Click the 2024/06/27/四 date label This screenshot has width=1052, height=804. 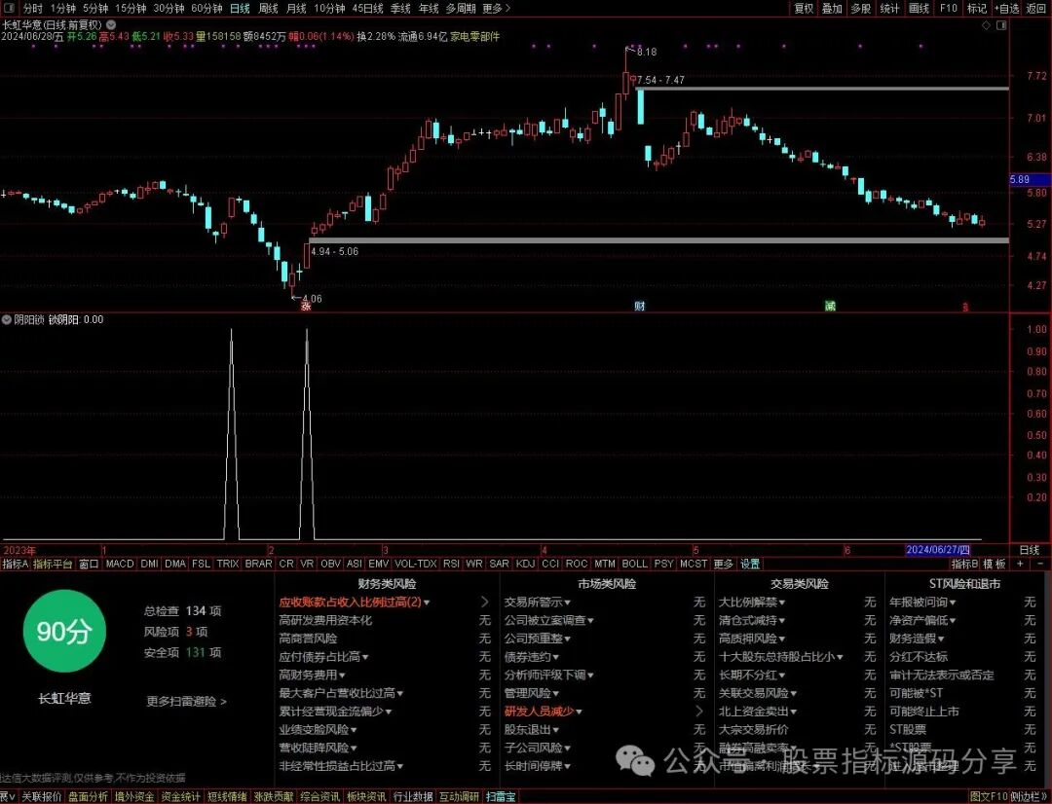938,550
